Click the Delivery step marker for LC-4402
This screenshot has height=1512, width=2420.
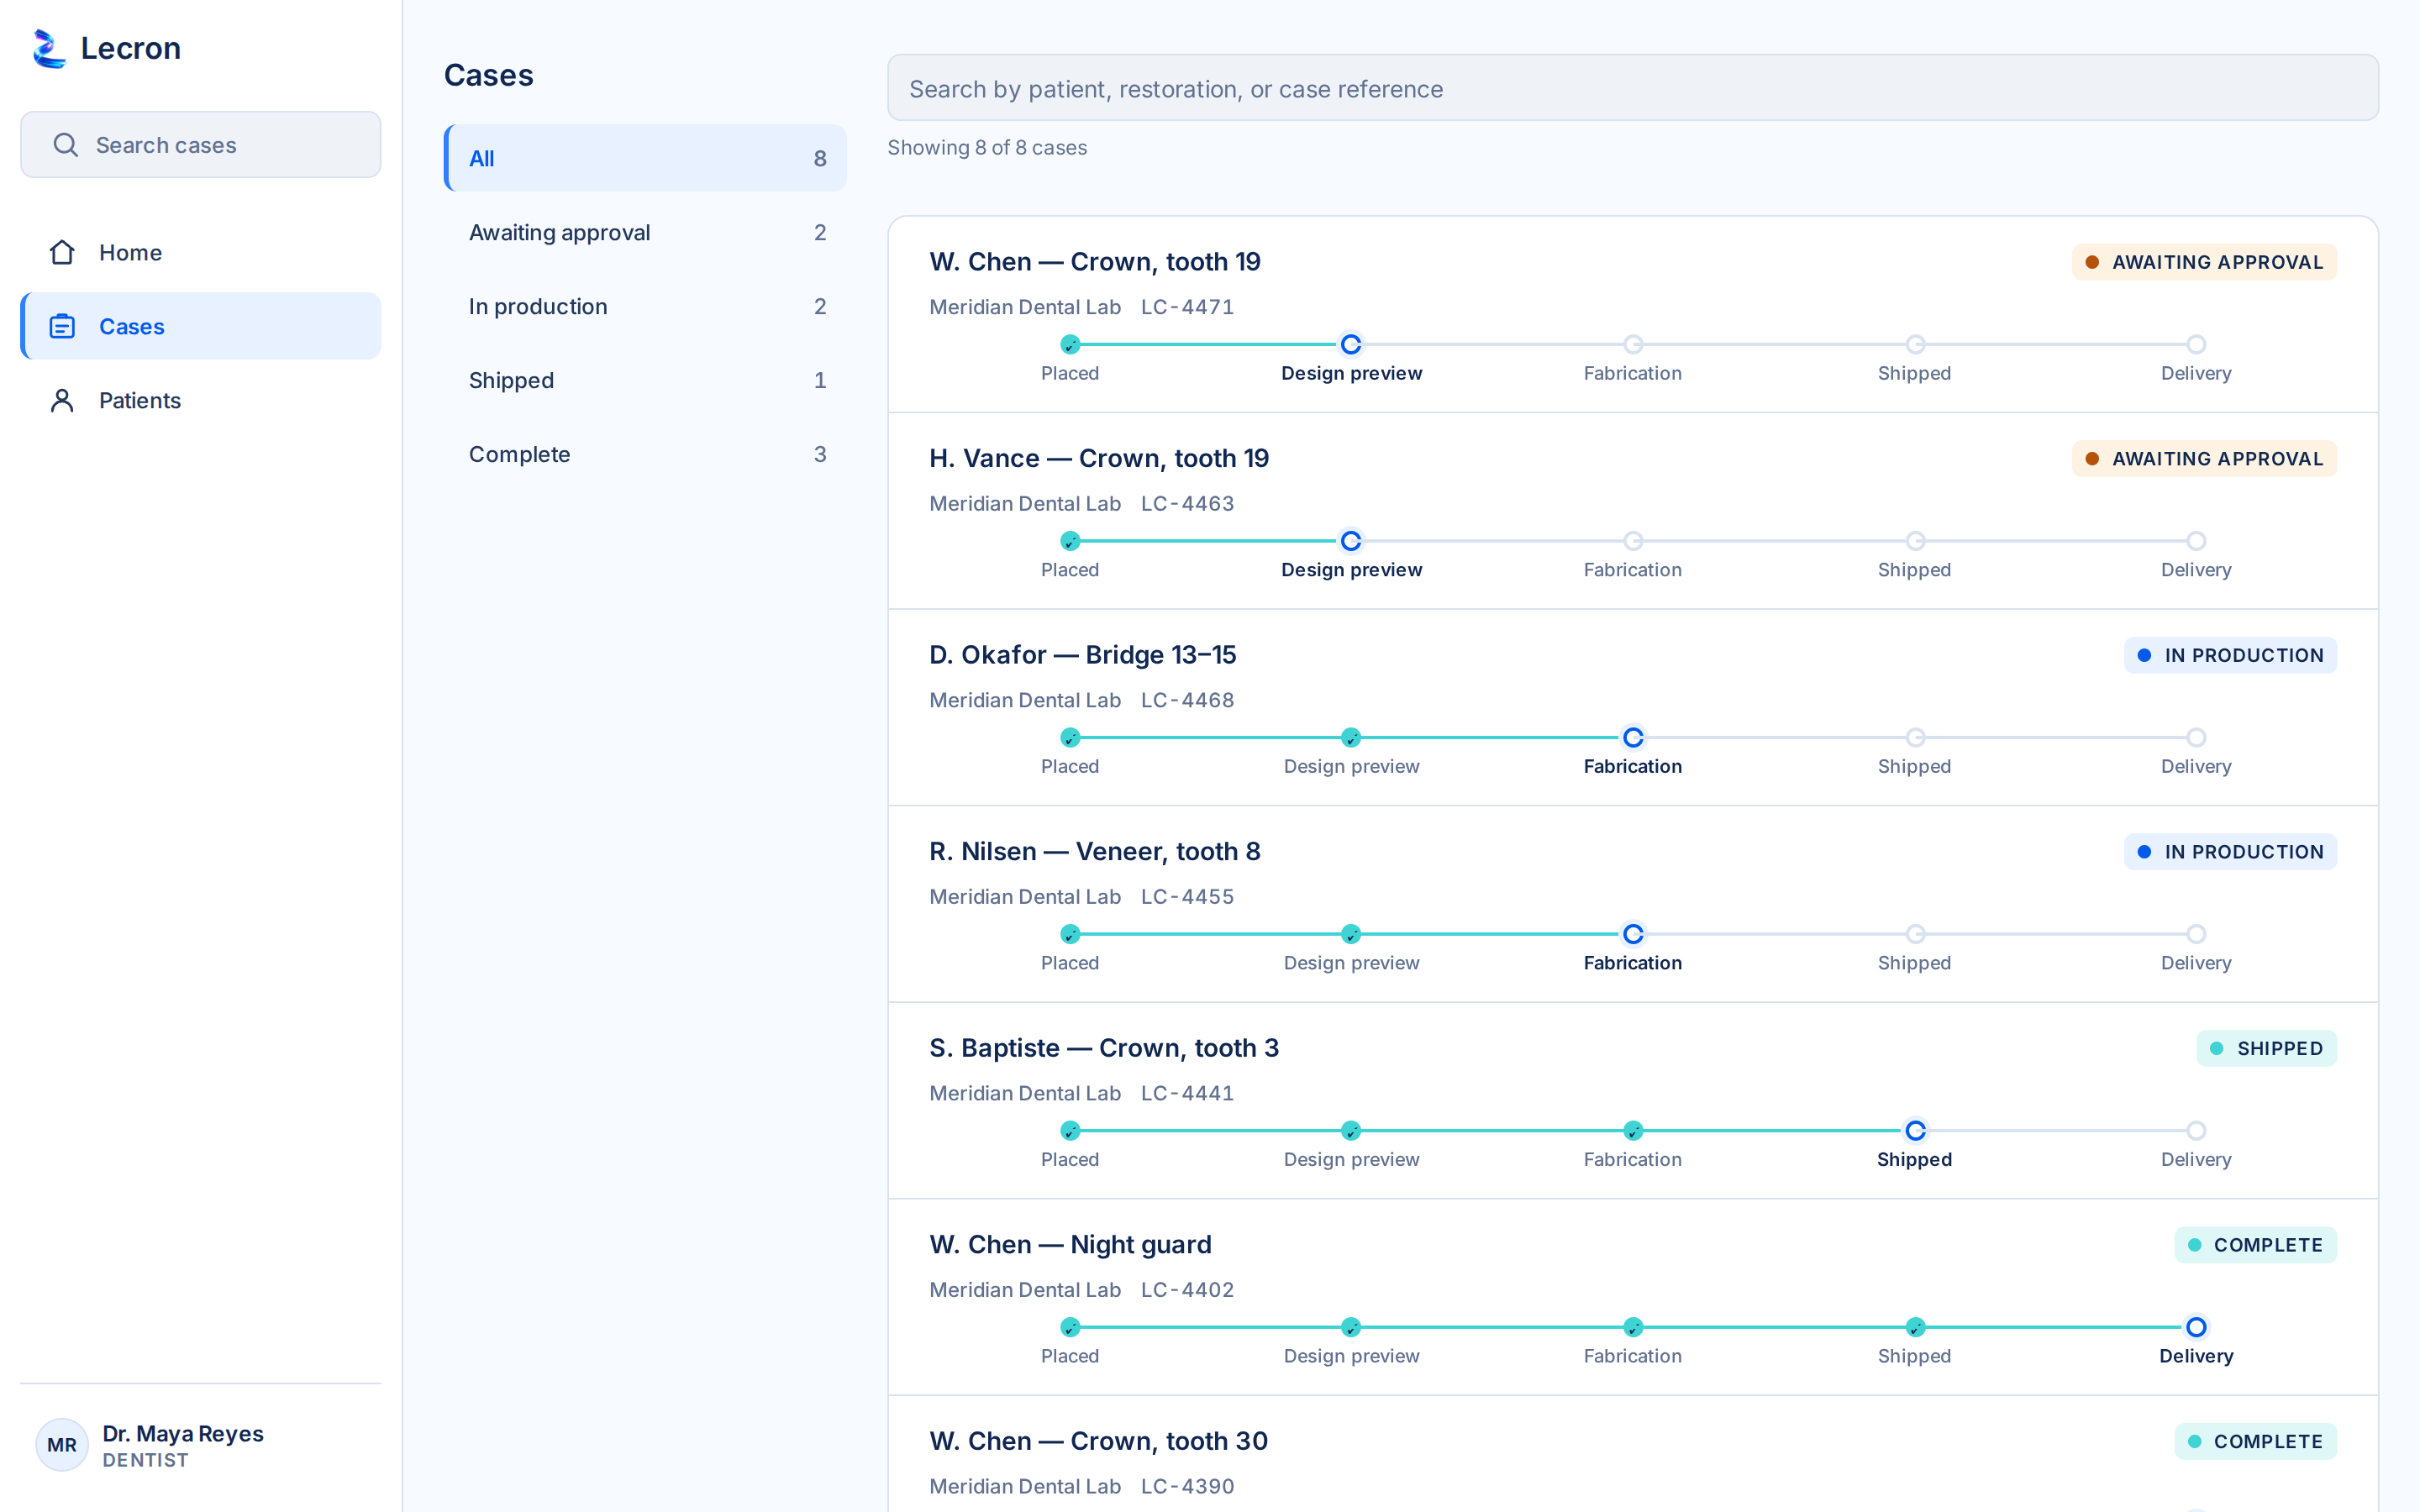[2196, 1327]
